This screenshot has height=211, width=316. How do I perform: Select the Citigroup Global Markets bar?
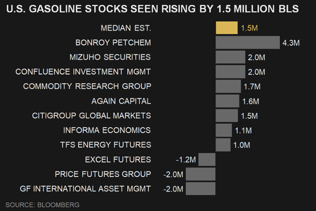226,116
